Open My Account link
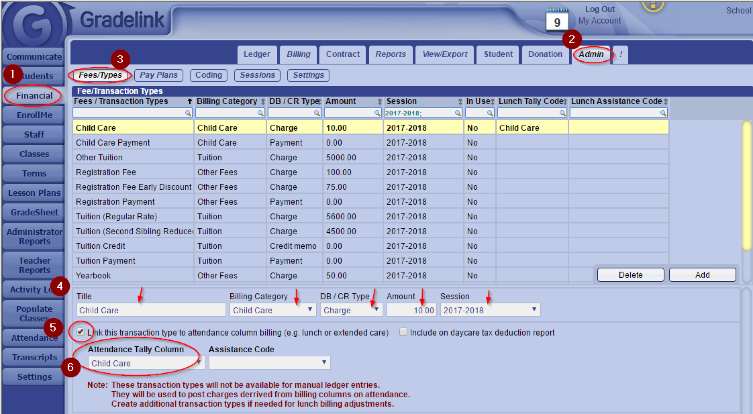 tap(600, 21)
